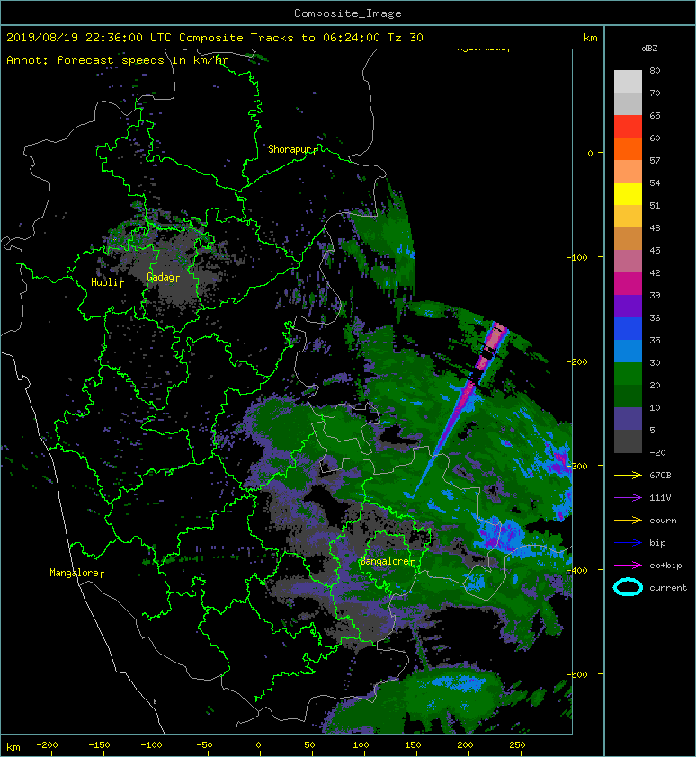This screenshot has height=757, width=696.
Task: Pick the amber swatch between 51 and 48 dBZ
Action: (628, 217)
